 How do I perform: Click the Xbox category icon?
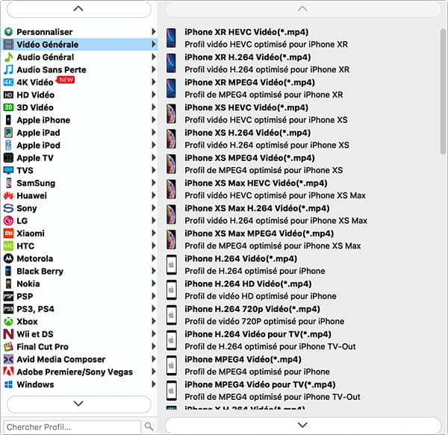pyautogui.click(x=9, y=322)
